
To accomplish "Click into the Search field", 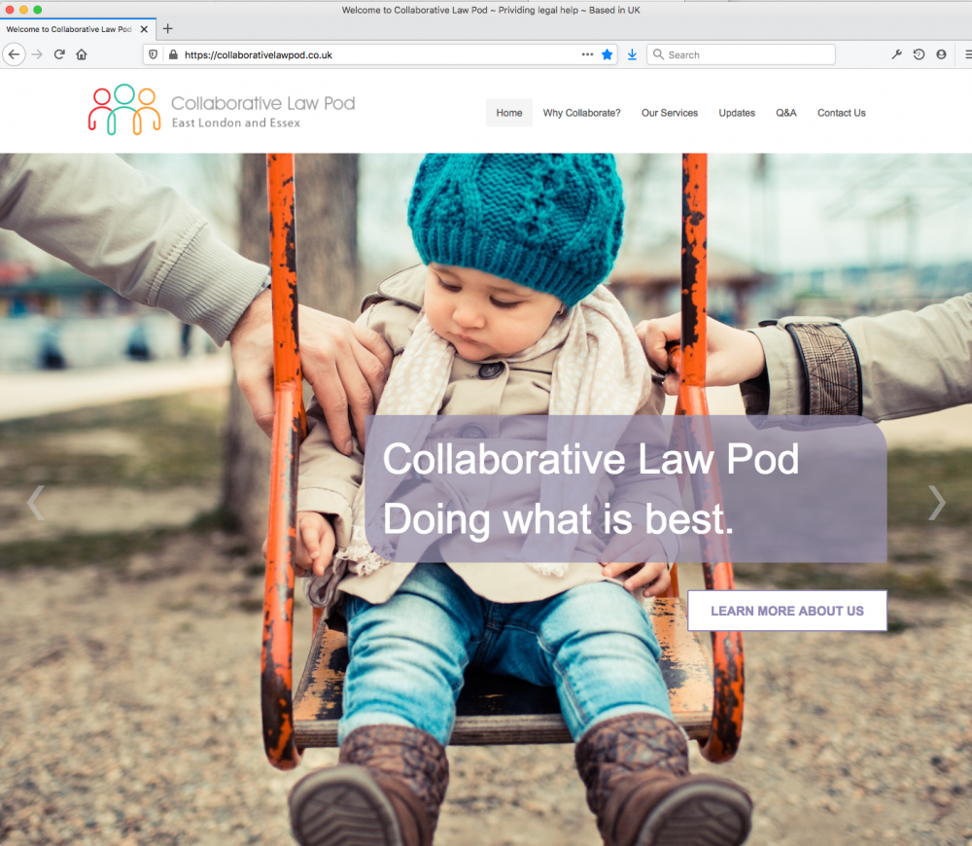I will point(741,54).
